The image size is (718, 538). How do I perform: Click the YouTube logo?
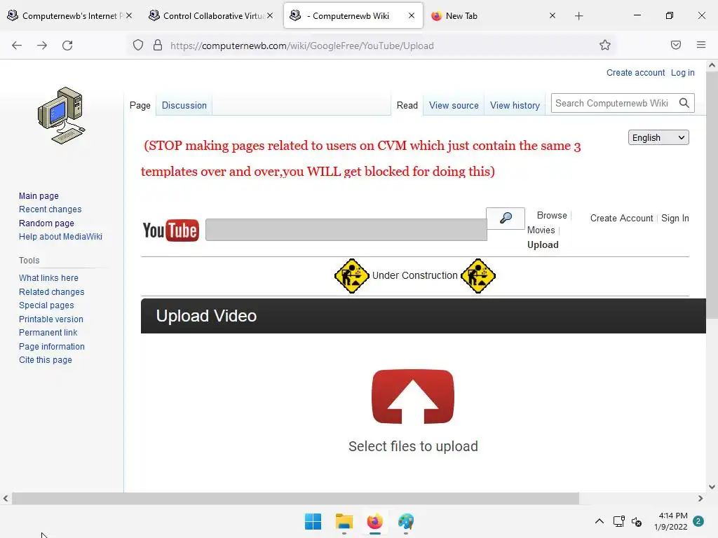[170, 230]
